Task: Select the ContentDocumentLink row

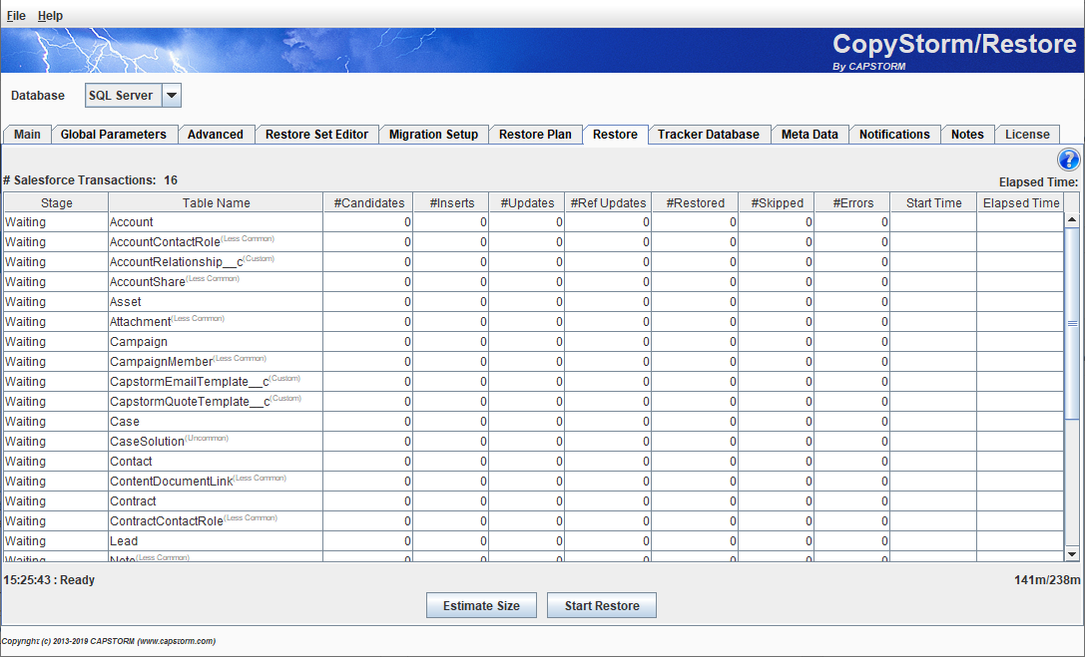Action: point(533,481)
